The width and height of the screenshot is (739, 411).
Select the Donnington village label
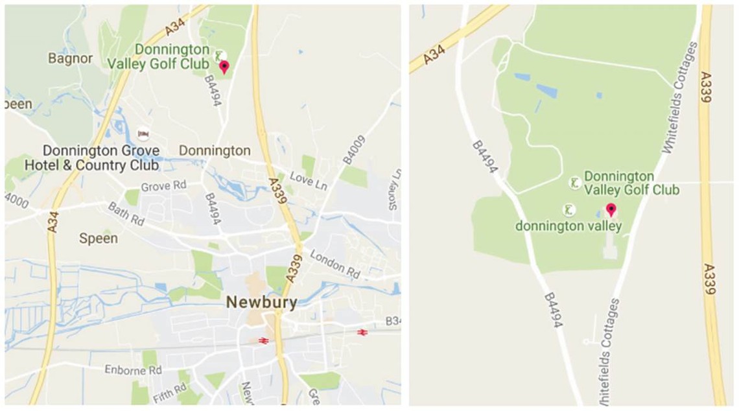tap(215, 151)
